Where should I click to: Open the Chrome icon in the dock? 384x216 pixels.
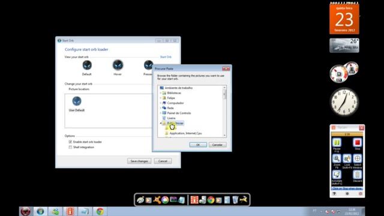211,200
